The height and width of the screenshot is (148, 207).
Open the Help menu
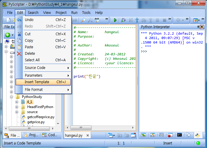tap(99, 13)
